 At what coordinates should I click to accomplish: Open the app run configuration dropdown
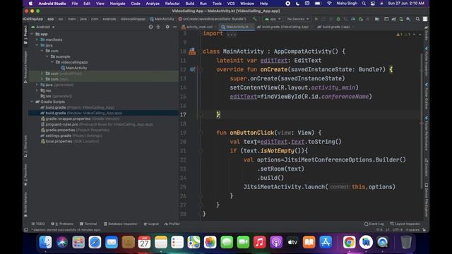tap(273, 19)
